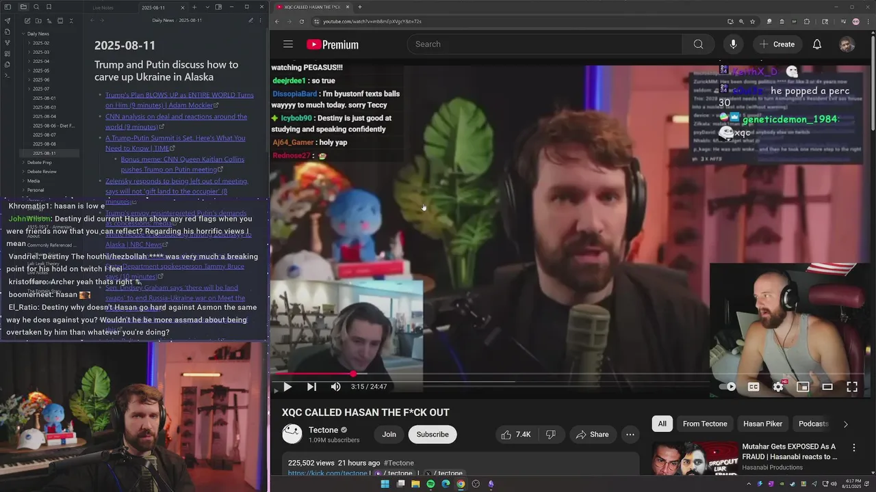Skip to the next video
Viewport: 876px width, 492px height.
pos(311,387)
